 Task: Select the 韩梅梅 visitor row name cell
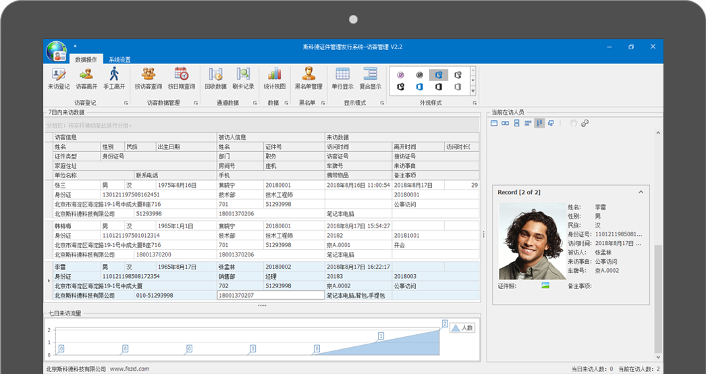coord(76,226)
